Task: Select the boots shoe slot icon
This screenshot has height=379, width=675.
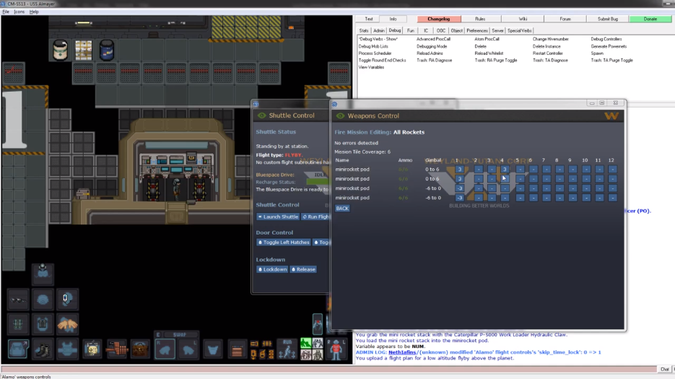Action: click(x=42, y=349)
